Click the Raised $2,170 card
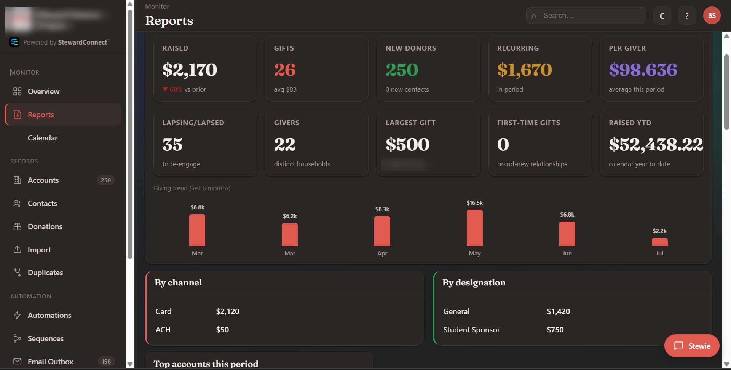The width and height of the screenshot is (731, 370). pos(205,69)
